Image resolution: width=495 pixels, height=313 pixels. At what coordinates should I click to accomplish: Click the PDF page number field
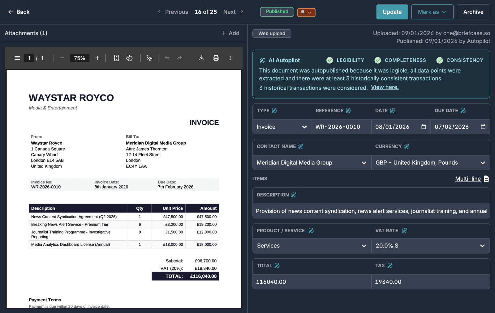click(x=29, y=58)
